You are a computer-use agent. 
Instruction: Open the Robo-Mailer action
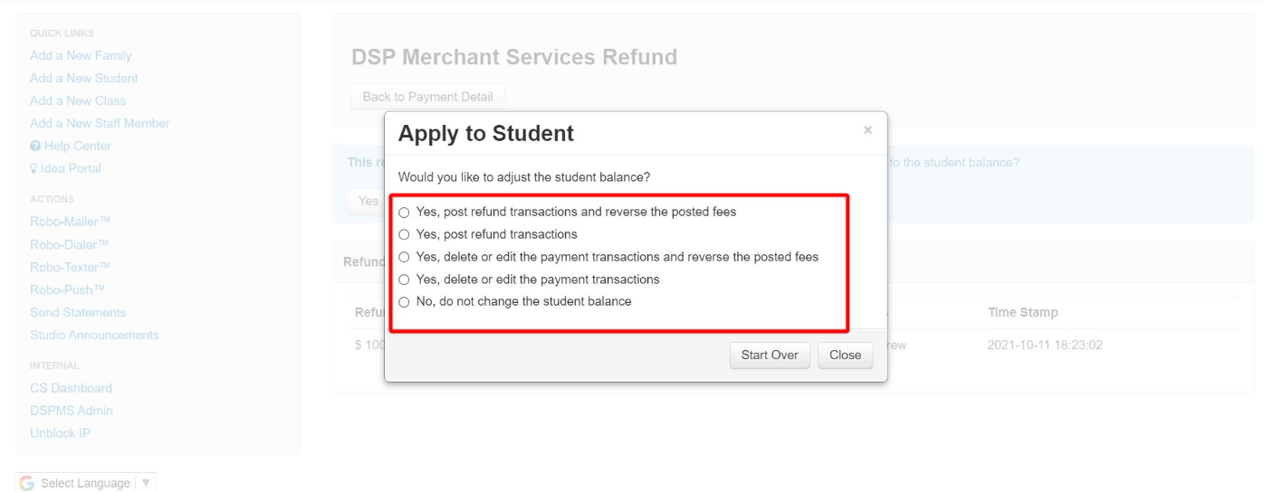(x=70, y=222)
